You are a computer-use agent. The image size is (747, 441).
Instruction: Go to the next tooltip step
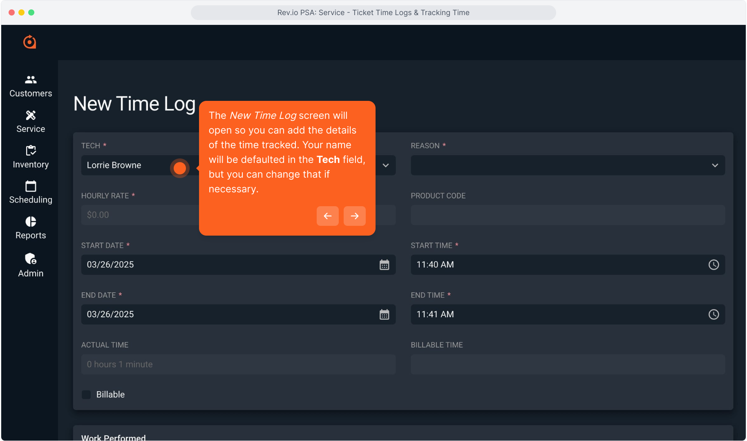pos(354,216)
